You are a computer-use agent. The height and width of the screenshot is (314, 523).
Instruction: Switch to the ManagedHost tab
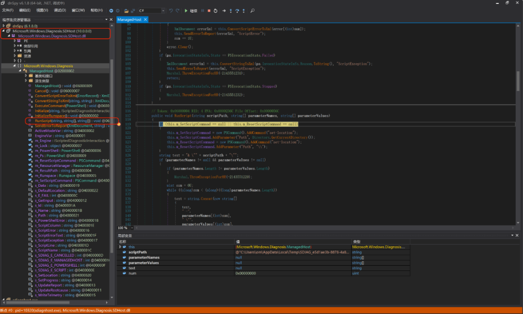[130, 19]
